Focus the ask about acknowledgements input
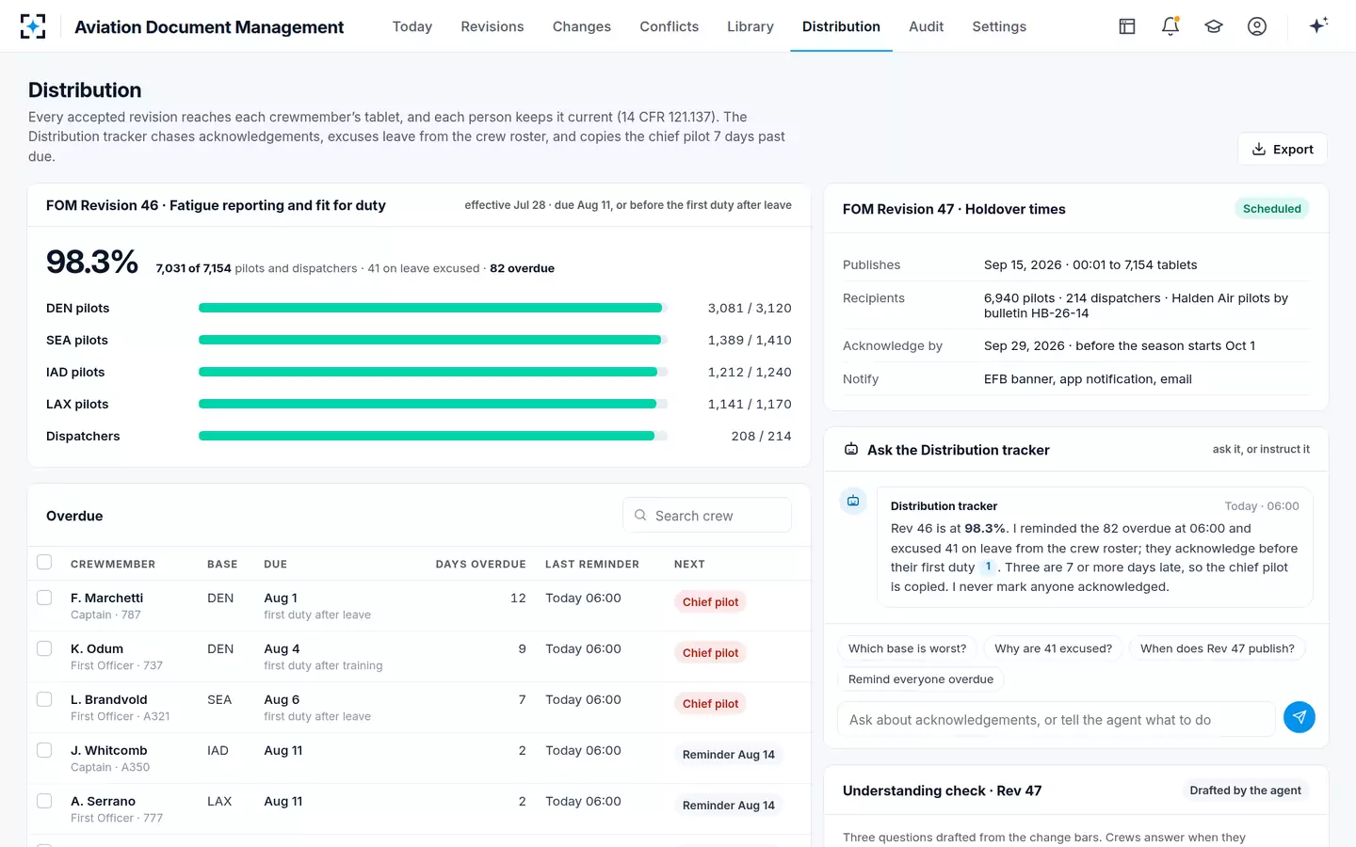Screen dimensions: 1356x847 click(x=1056, y=720)
